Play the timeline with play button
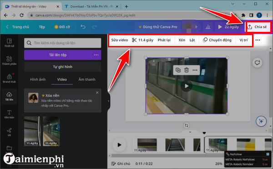The width and height of the screenshot is (273, 169). point(119,145)
